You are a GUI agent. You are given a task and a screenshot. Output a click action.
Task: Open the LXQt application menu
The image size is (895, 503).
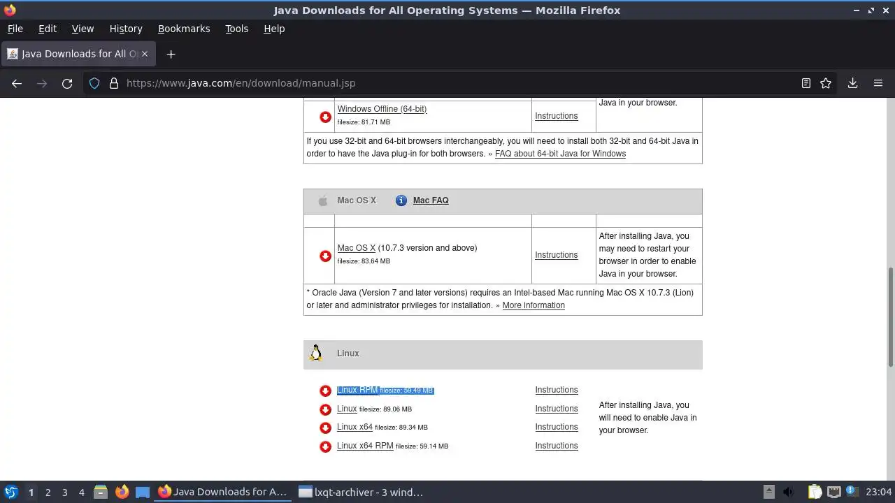(10, 492)
